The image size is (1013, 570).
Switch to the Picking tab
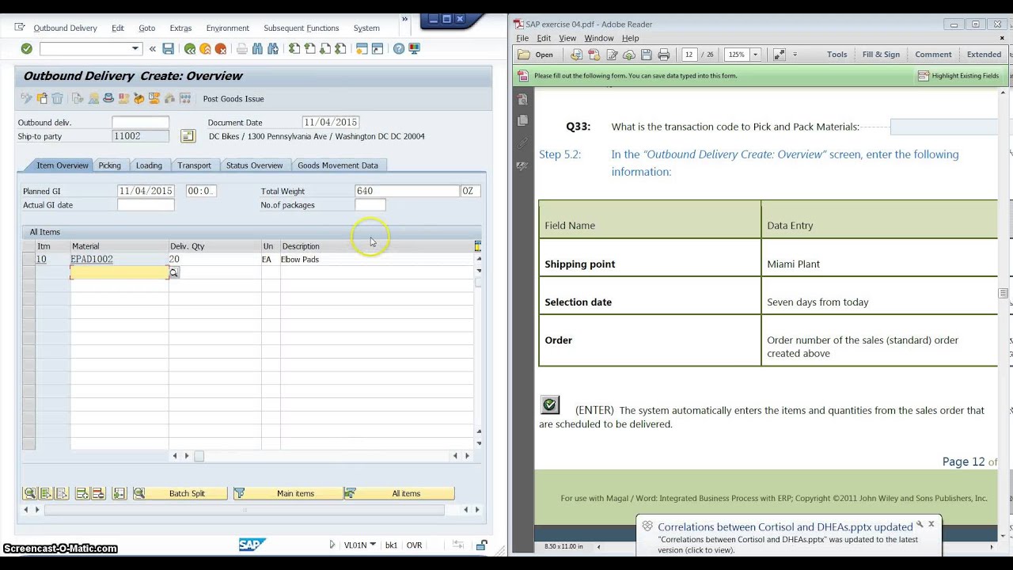[x=109, y=165]
